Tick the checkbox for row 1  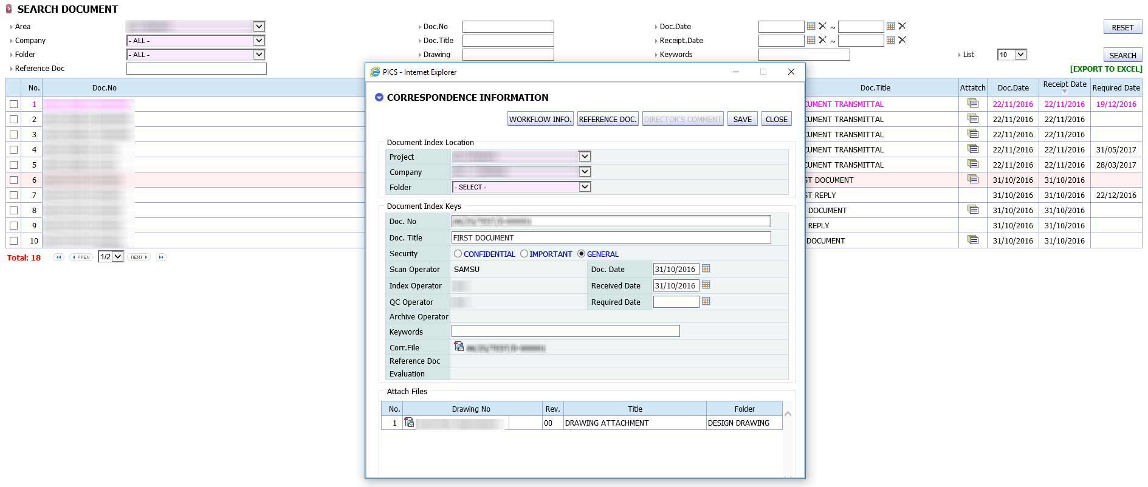[13, 104]
